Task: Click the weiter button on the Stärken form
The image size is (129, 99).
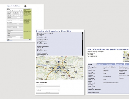Action: [30, 40]
